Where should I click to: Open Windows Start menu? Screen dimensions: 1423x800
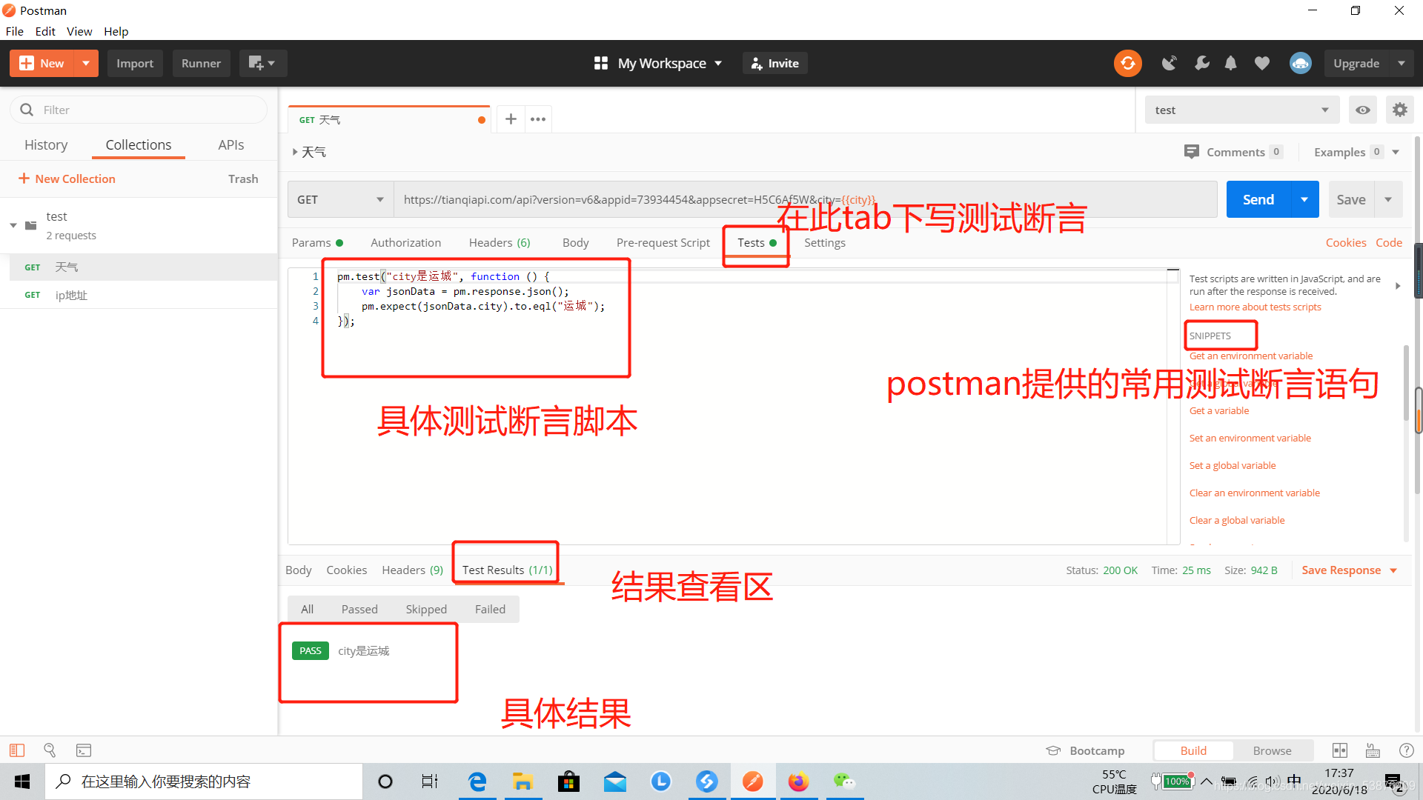[x=22, y=781]
